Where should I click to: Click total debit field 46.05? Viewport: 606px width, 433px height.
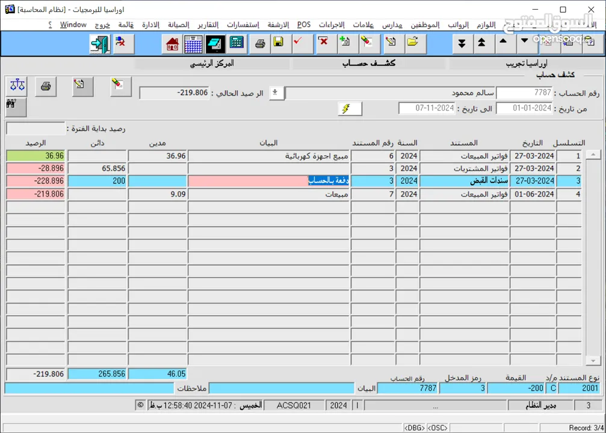(158, 374)
